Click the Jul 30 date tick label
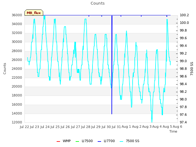Image resolution: width=196 pixels, height=147 pixels. click(x=106, y=127)
